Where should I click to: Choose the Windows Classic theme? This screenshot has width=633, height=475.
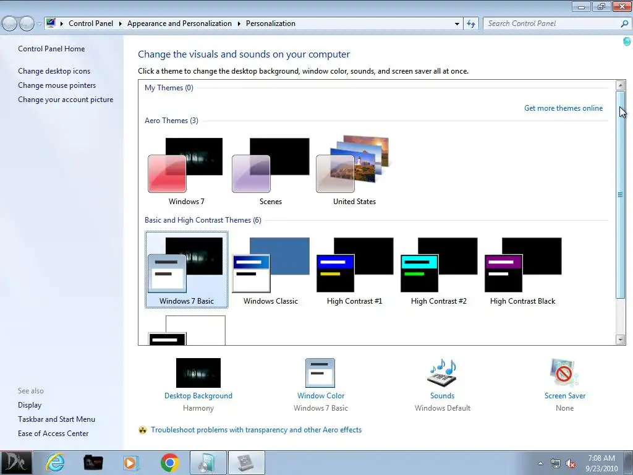[x=271, y=270]
